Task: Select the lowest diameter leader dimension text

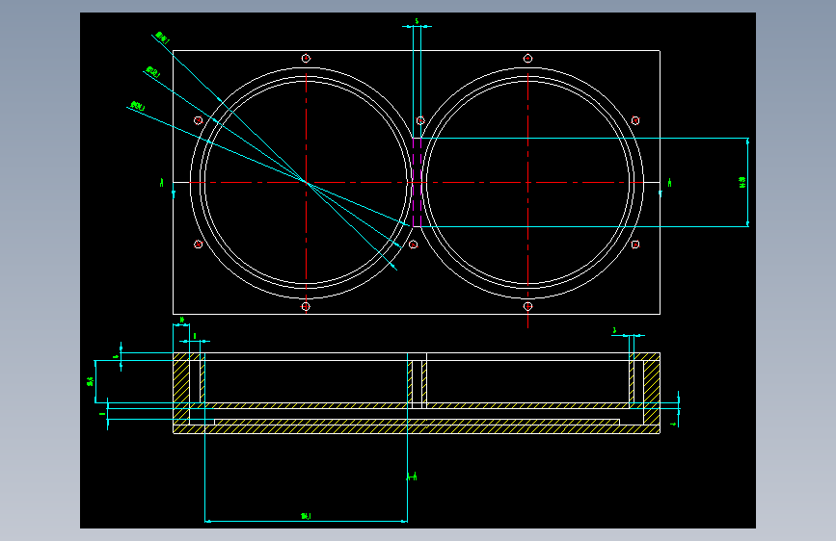Action: (x=138, y=106)
